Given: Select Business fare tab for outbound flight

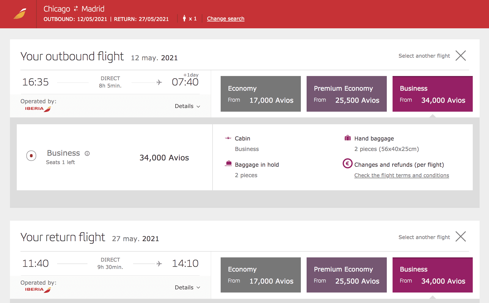Looking at the screenshot, I should point(432,94).
